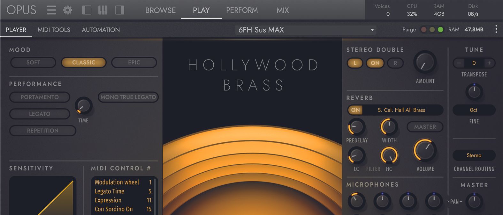
Task: Open the Stereo channel routing dropdown
Action: point(474,155)
